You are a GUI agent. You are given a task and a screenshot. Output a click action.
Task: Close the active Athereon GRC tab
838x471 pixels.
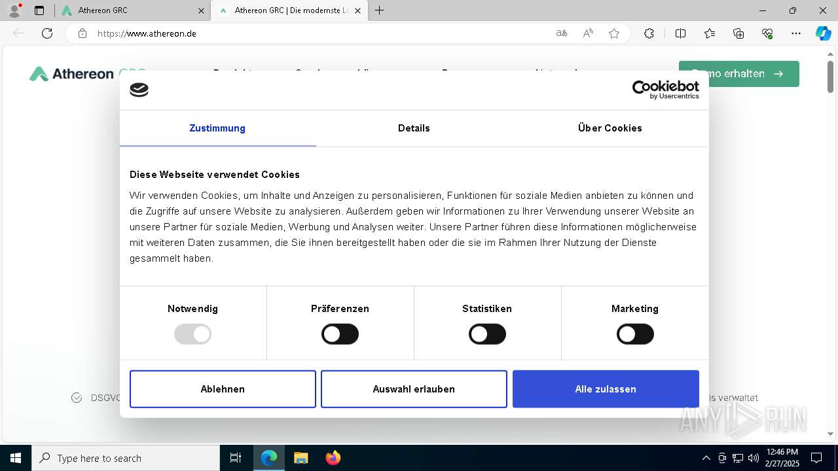(358, 10)
